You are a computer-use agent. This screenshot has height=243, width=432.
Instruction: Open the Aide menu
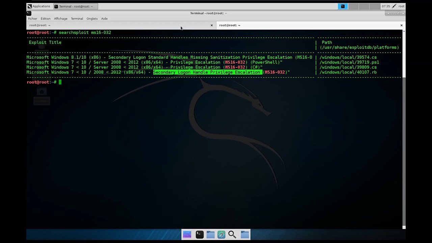click(104, 19)
